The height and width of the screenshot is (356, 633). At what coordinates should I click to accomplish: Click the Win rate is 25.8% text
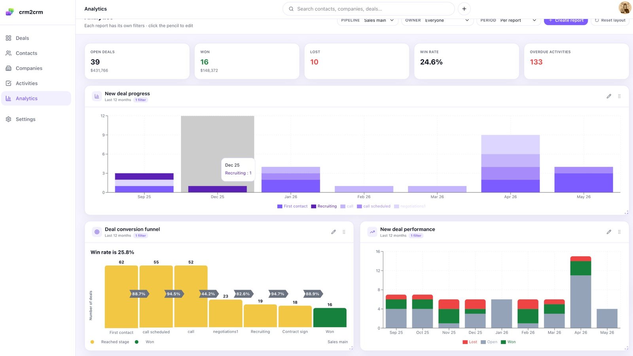[x=112, y=252]
